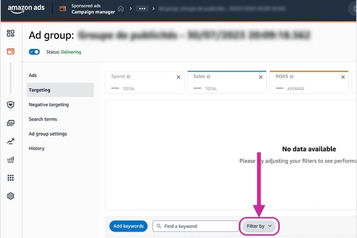Select the ROAS metric card

coord(309,82)
